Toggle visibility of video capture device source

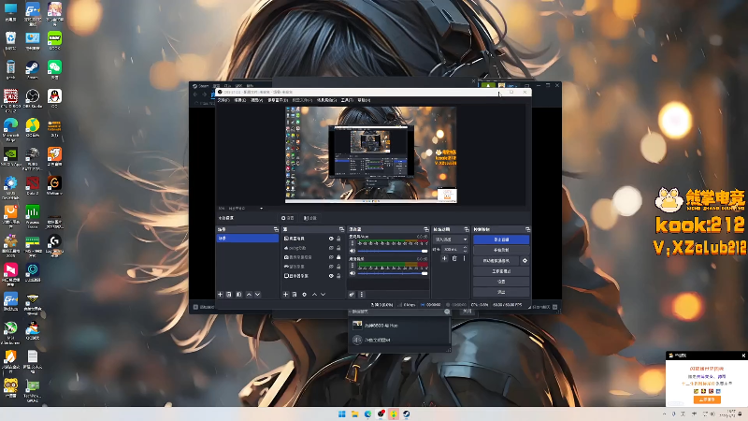pyautogui.click(x=331, y=256)
